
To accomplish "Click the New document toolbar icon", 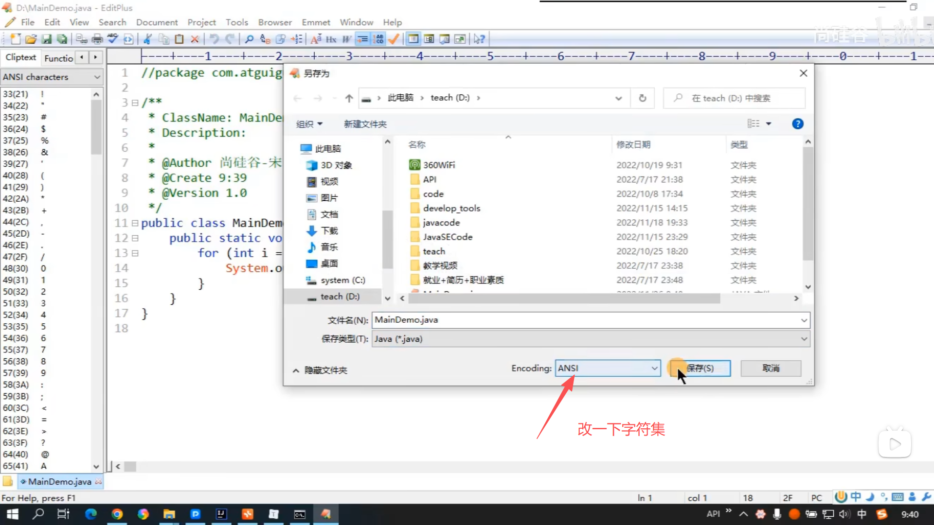I will coord(15,39).
